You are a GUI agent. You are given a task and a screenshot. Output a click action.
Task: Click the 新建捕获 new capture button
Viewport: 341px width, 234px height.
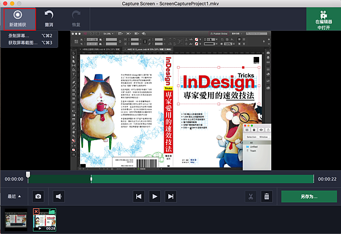point(19,18)
